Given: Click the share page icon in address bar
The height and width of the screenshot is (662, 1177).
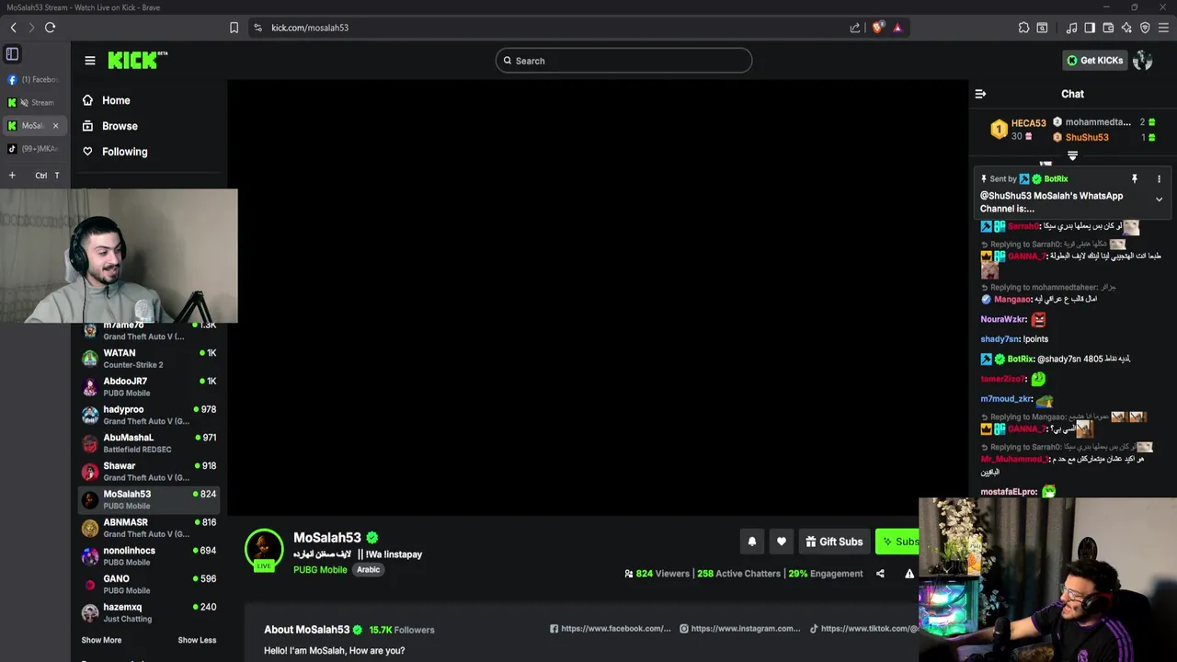Looking at the screenshot, I should pyautogui.click(x=855, y=28).
